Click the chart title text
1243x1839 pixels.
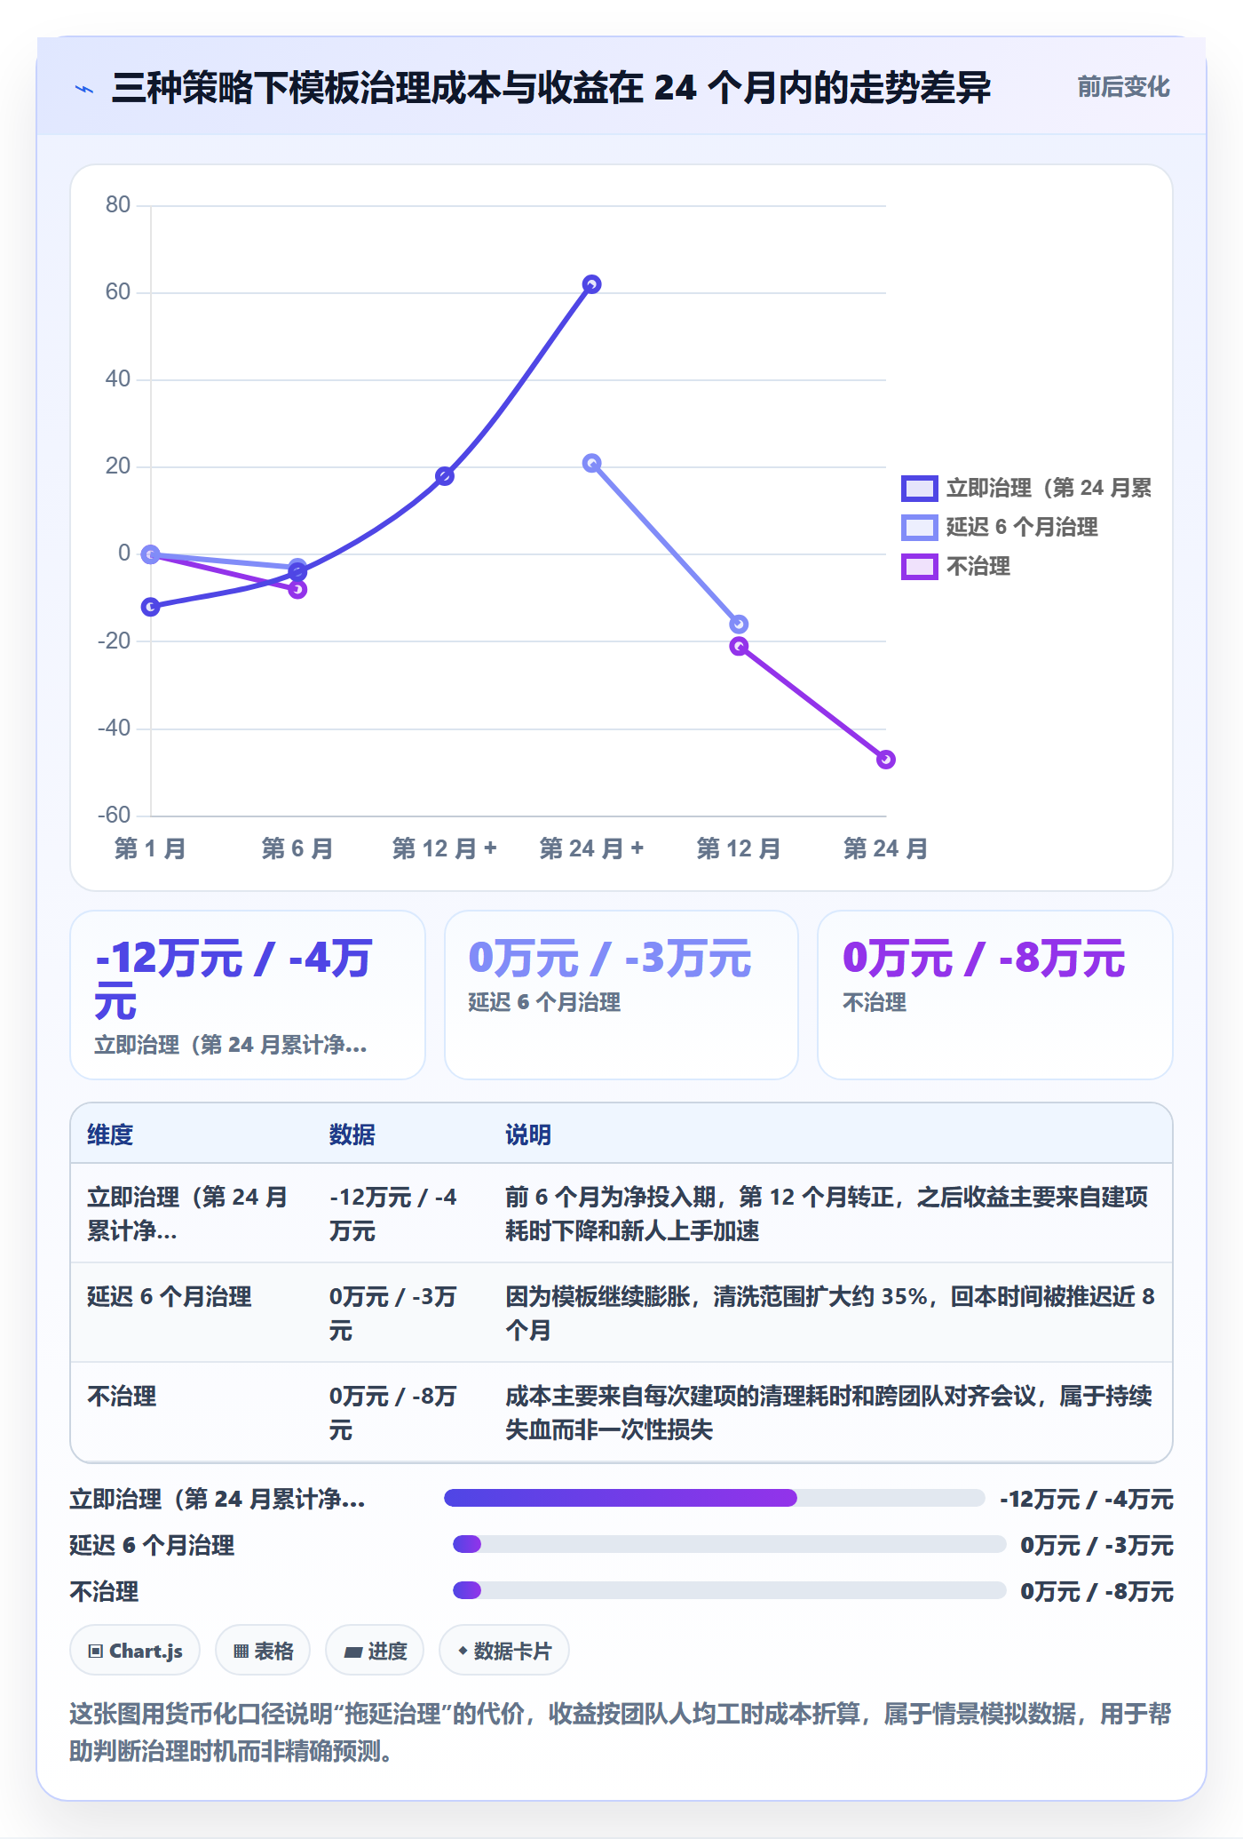[551, 88]
